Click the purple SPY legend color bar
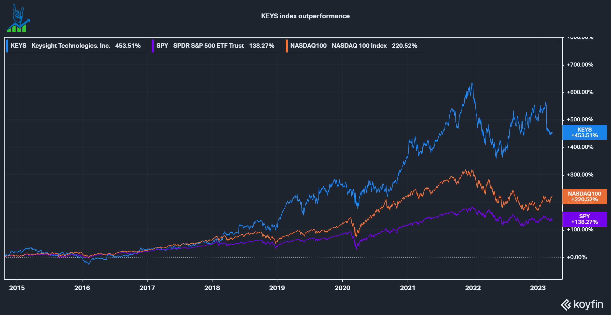 point(153,46)
